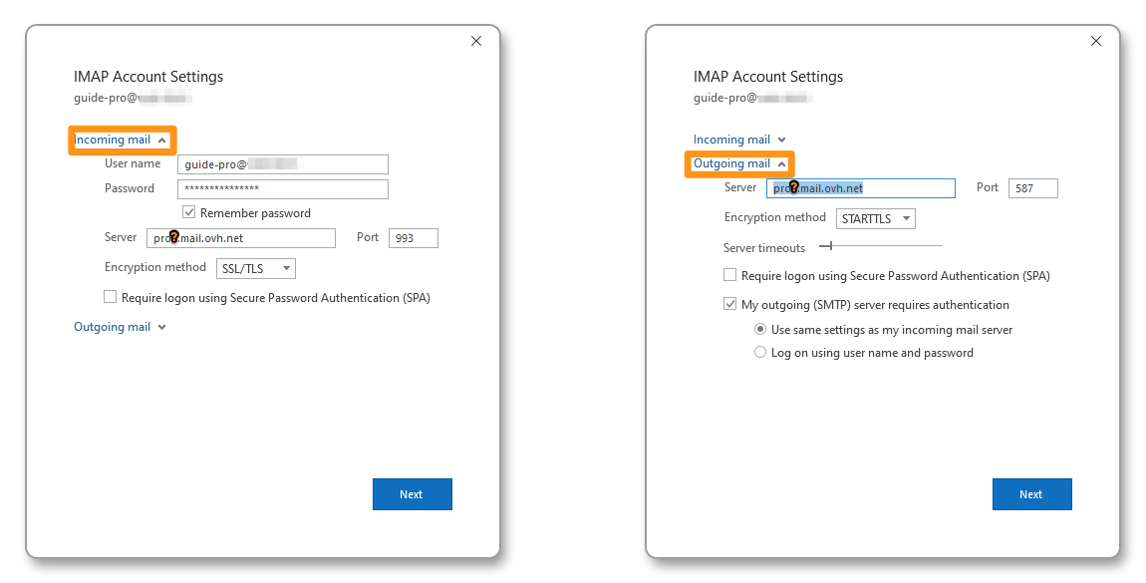Open the STARTTLS encryption method dropdown
This screenshot has width=1146, height=583.
pyautogui.click(x=875, y=218)
